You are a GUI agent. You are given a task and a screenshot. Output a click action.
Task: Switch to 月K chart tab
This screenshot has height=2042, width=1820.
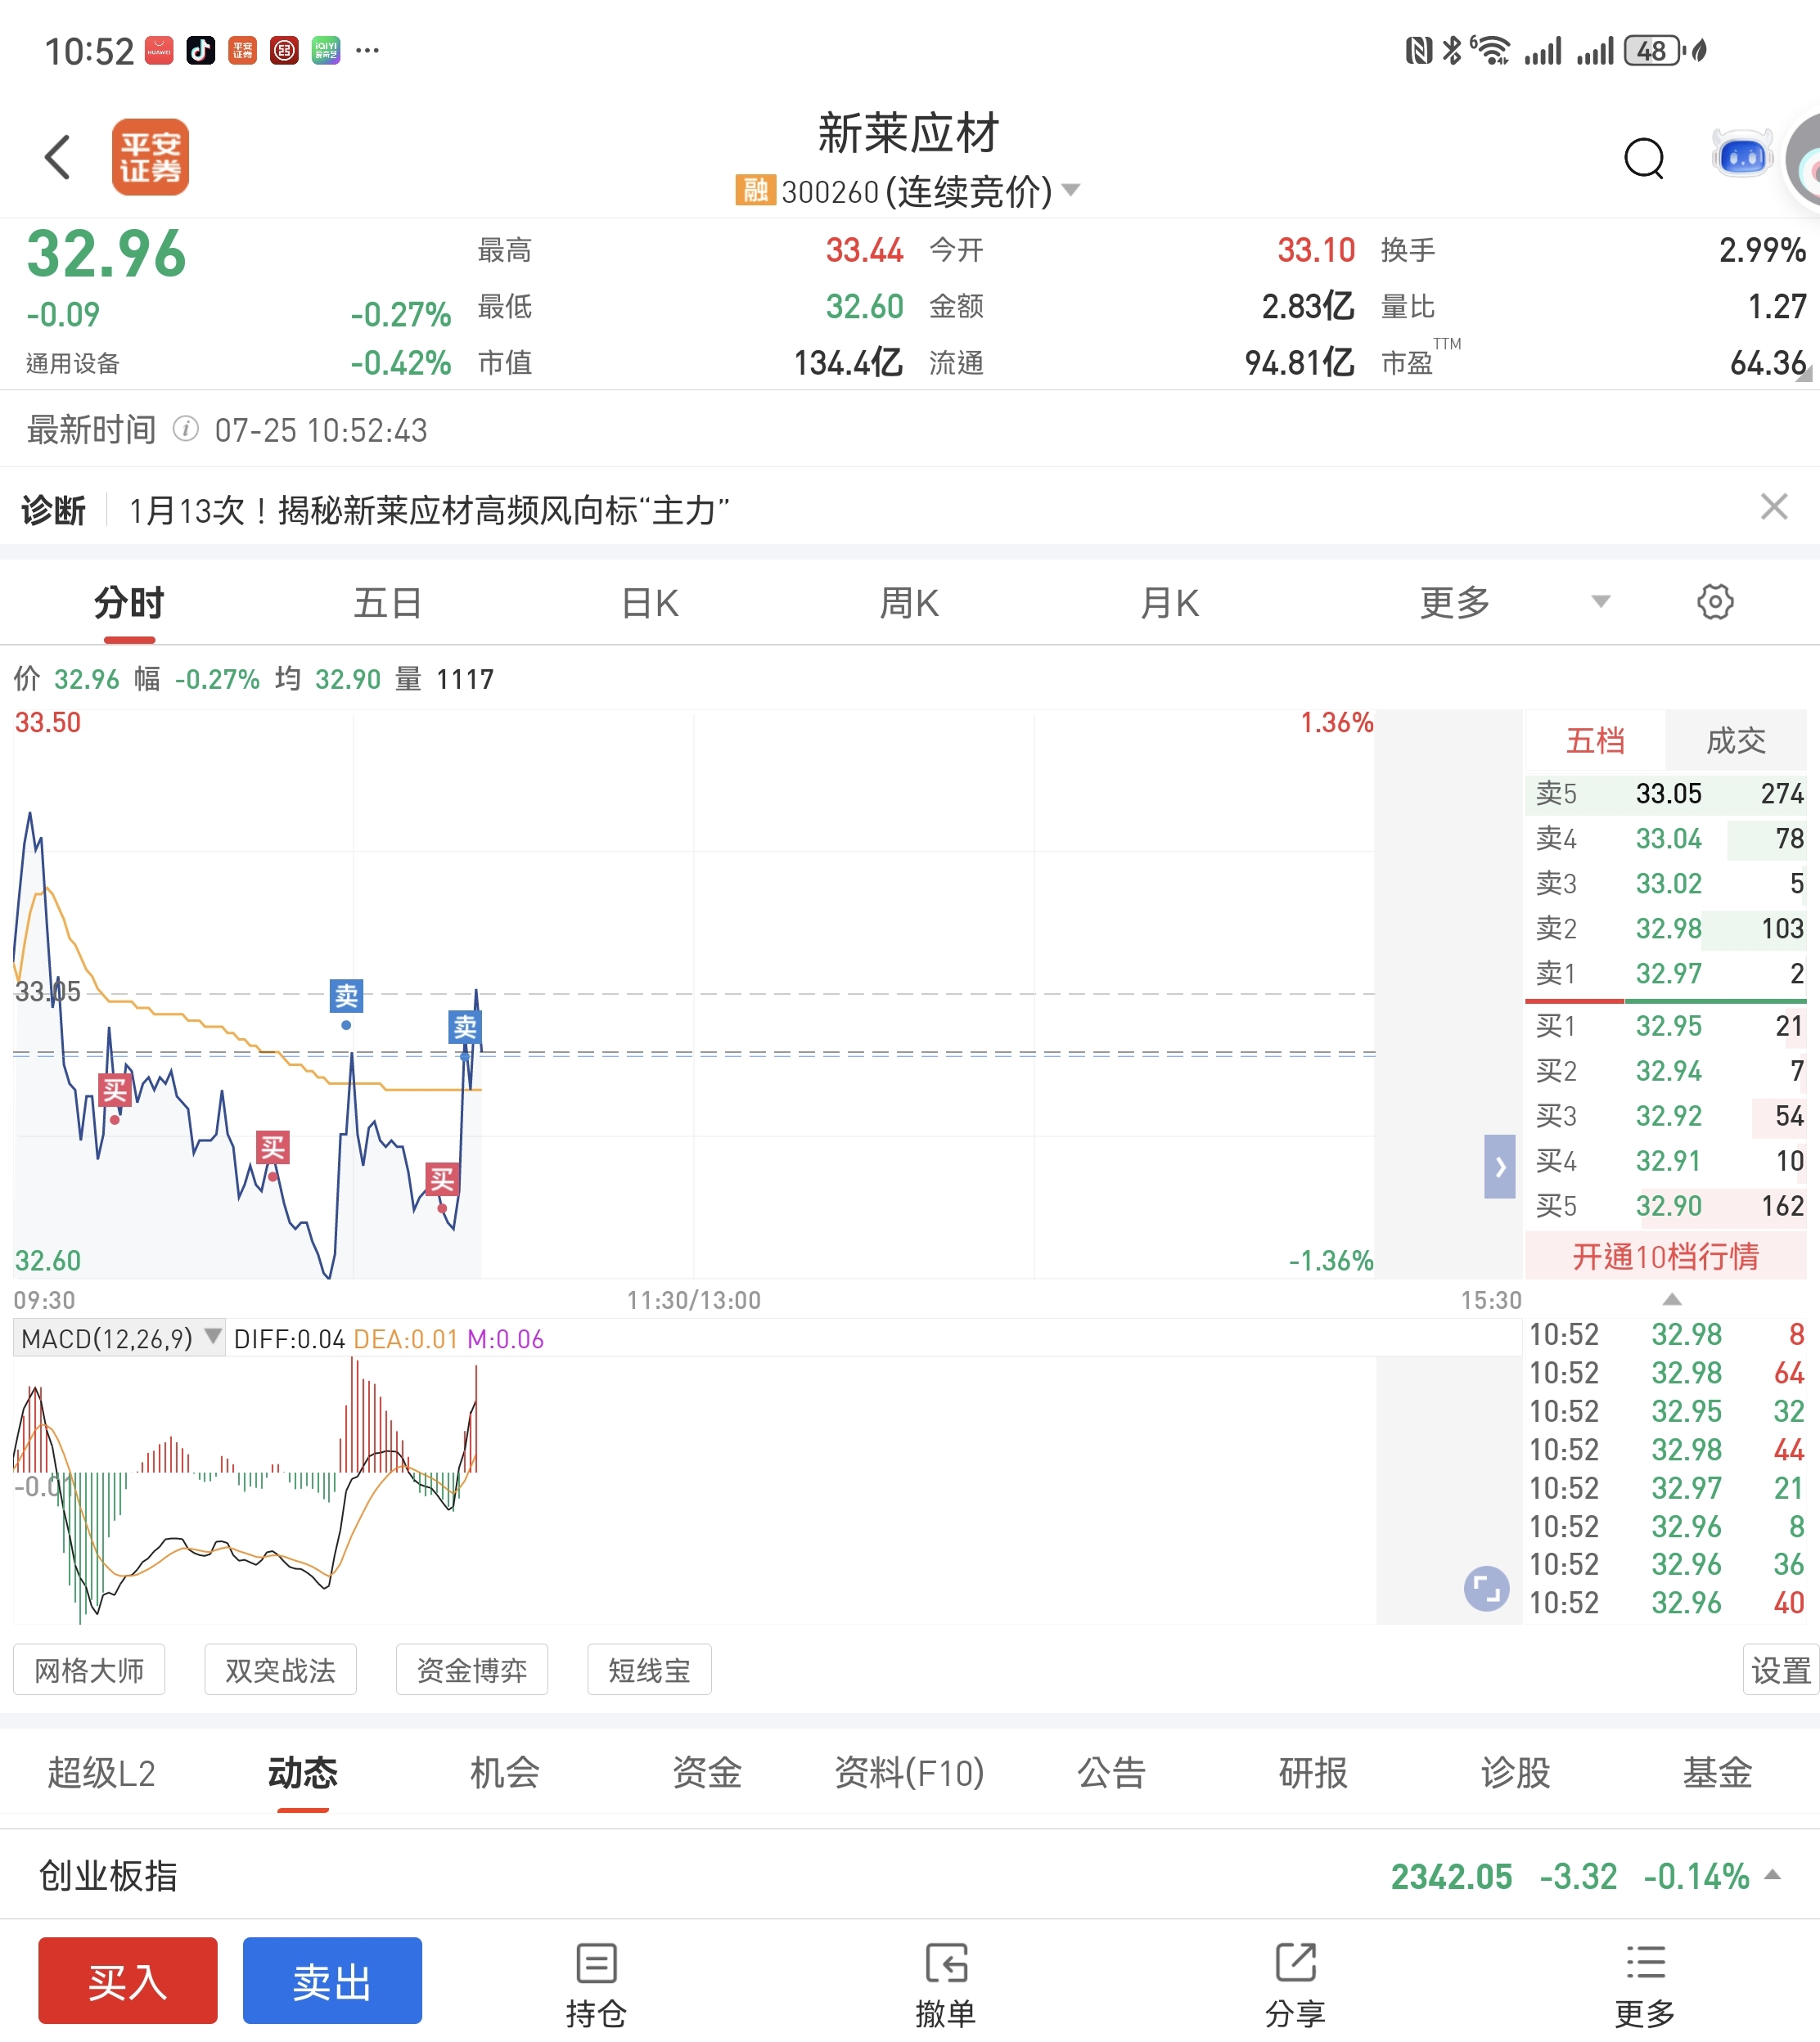1169,604
